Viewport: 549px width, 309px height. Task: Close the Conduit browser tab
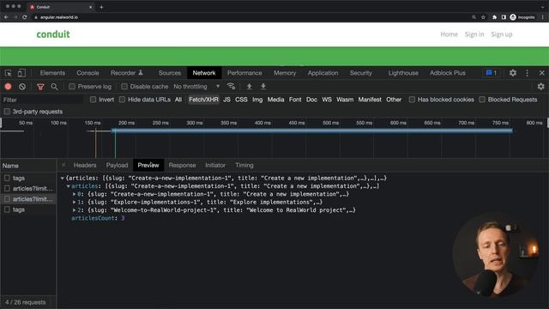[x=90, y=7]
